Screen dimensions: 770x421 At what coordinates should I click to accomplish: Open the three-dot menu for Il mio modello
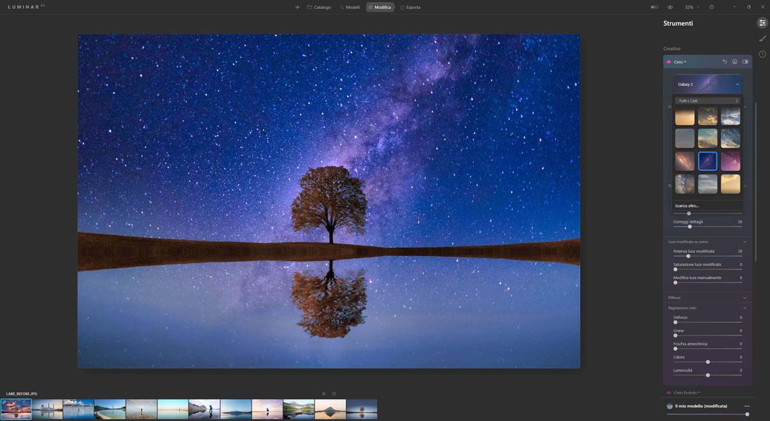pyautogui.click(x=746, y=406)
